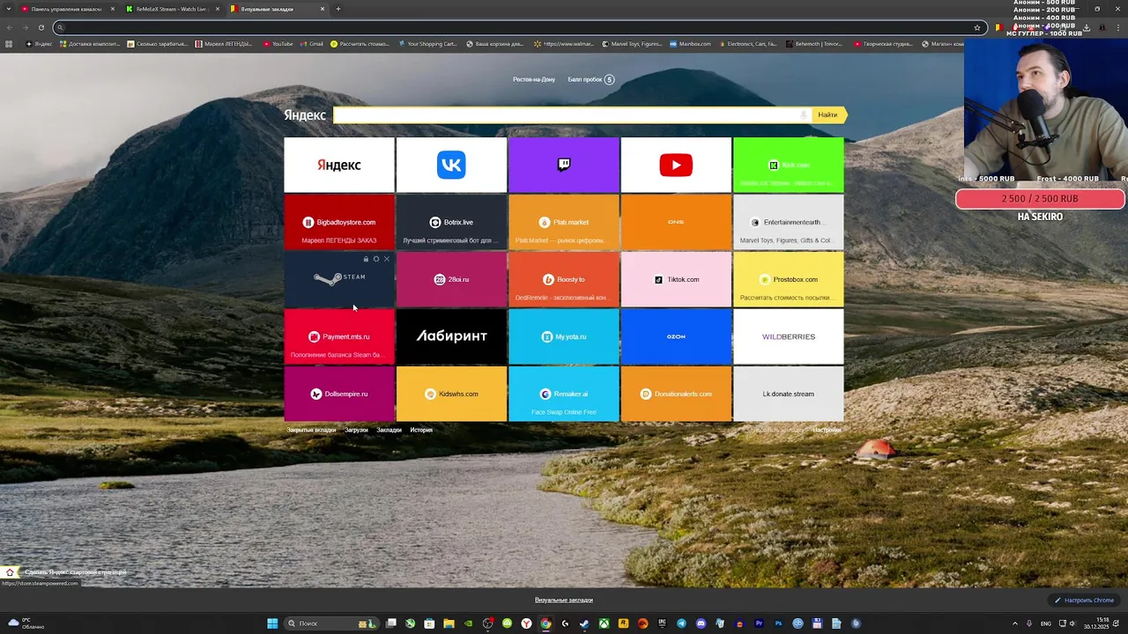Open the Ростов-на-Дону location link
The width and height of the screenshot is (1128, 634).
click(x=534, y=79)
